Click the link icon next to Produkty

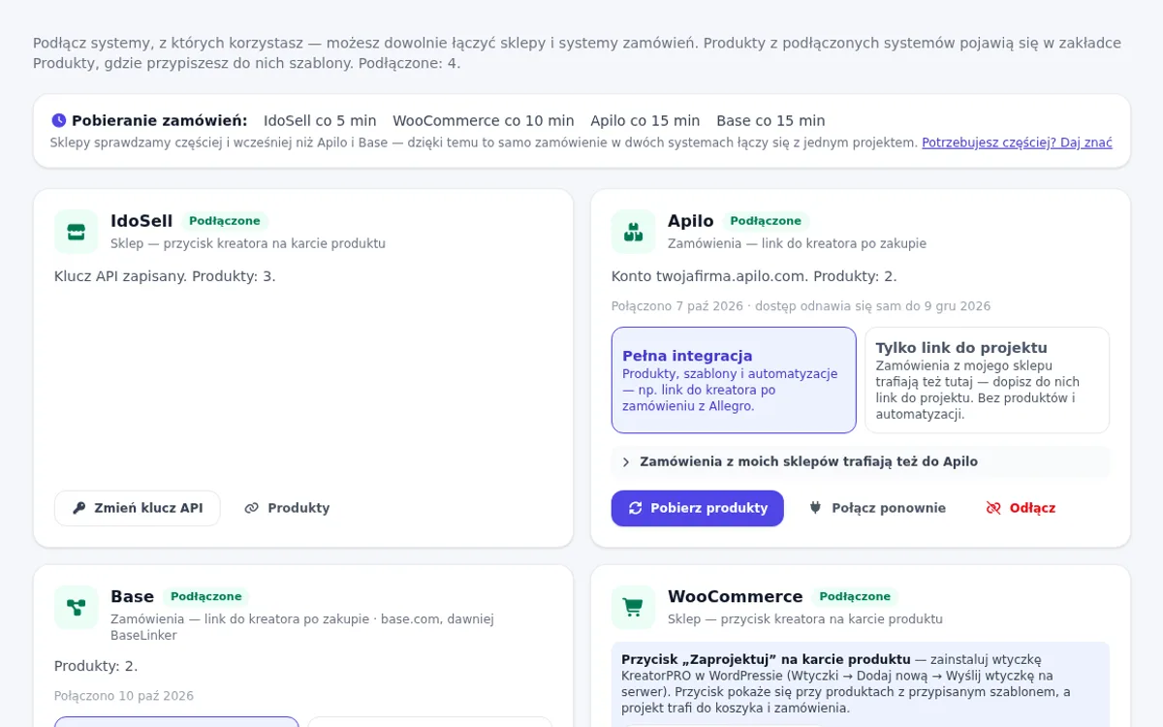pos(252,508)
